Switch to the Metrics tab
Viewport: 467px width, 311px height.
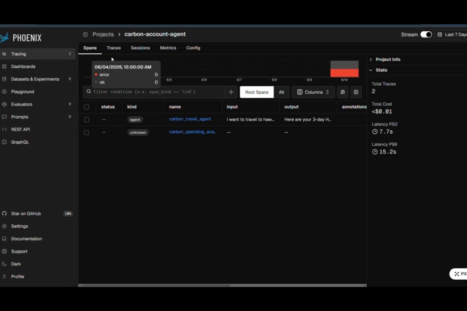(x=168, y=48)
